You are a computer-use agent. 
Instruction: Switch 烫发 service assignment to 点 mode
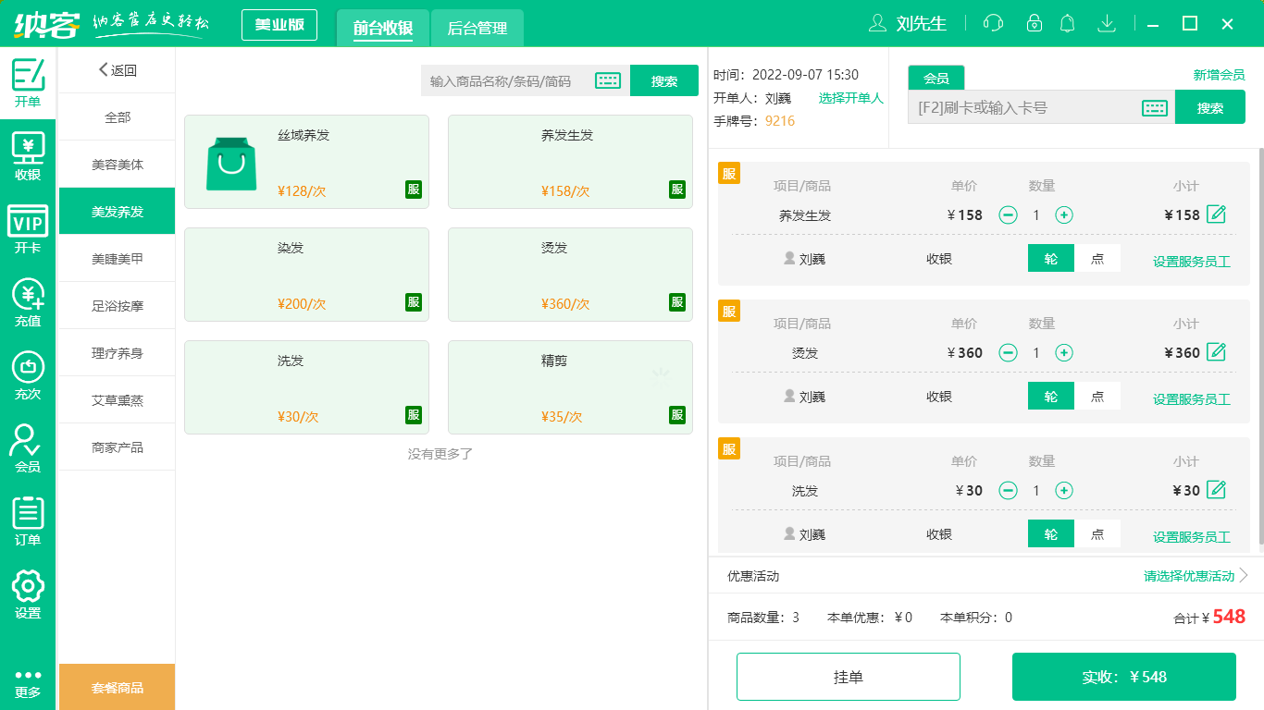point(1097,396)
